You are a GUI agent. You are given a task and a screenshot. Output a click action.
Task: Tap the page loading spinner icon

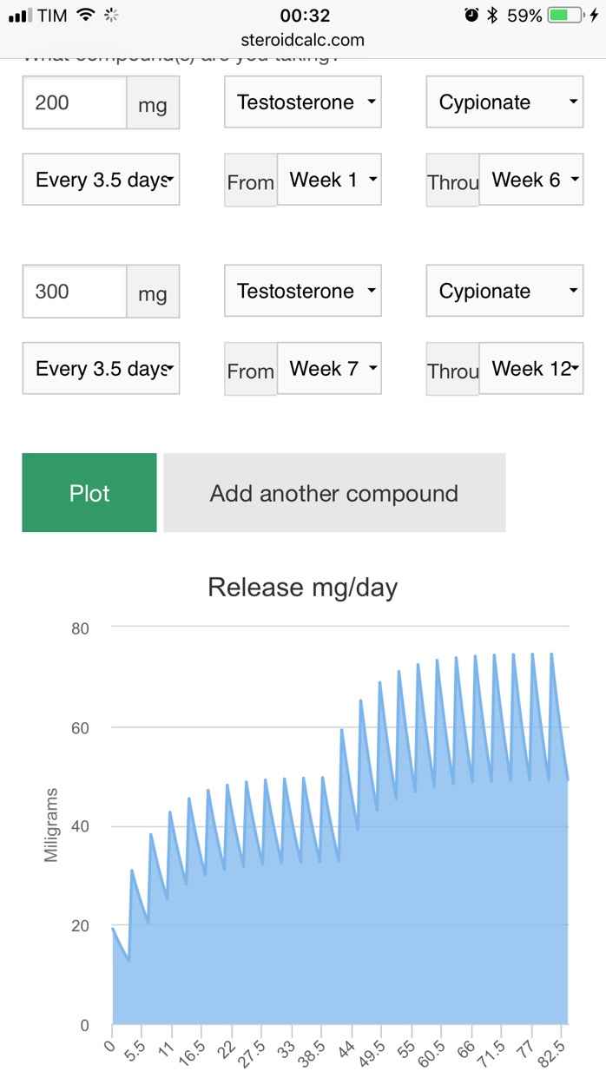click(110, 15)
